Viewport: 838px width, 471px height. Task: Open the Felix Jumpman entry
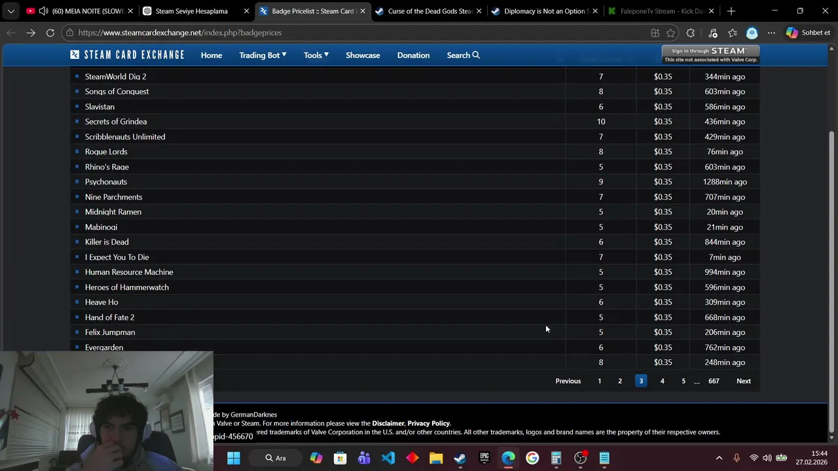coord(110,332)
